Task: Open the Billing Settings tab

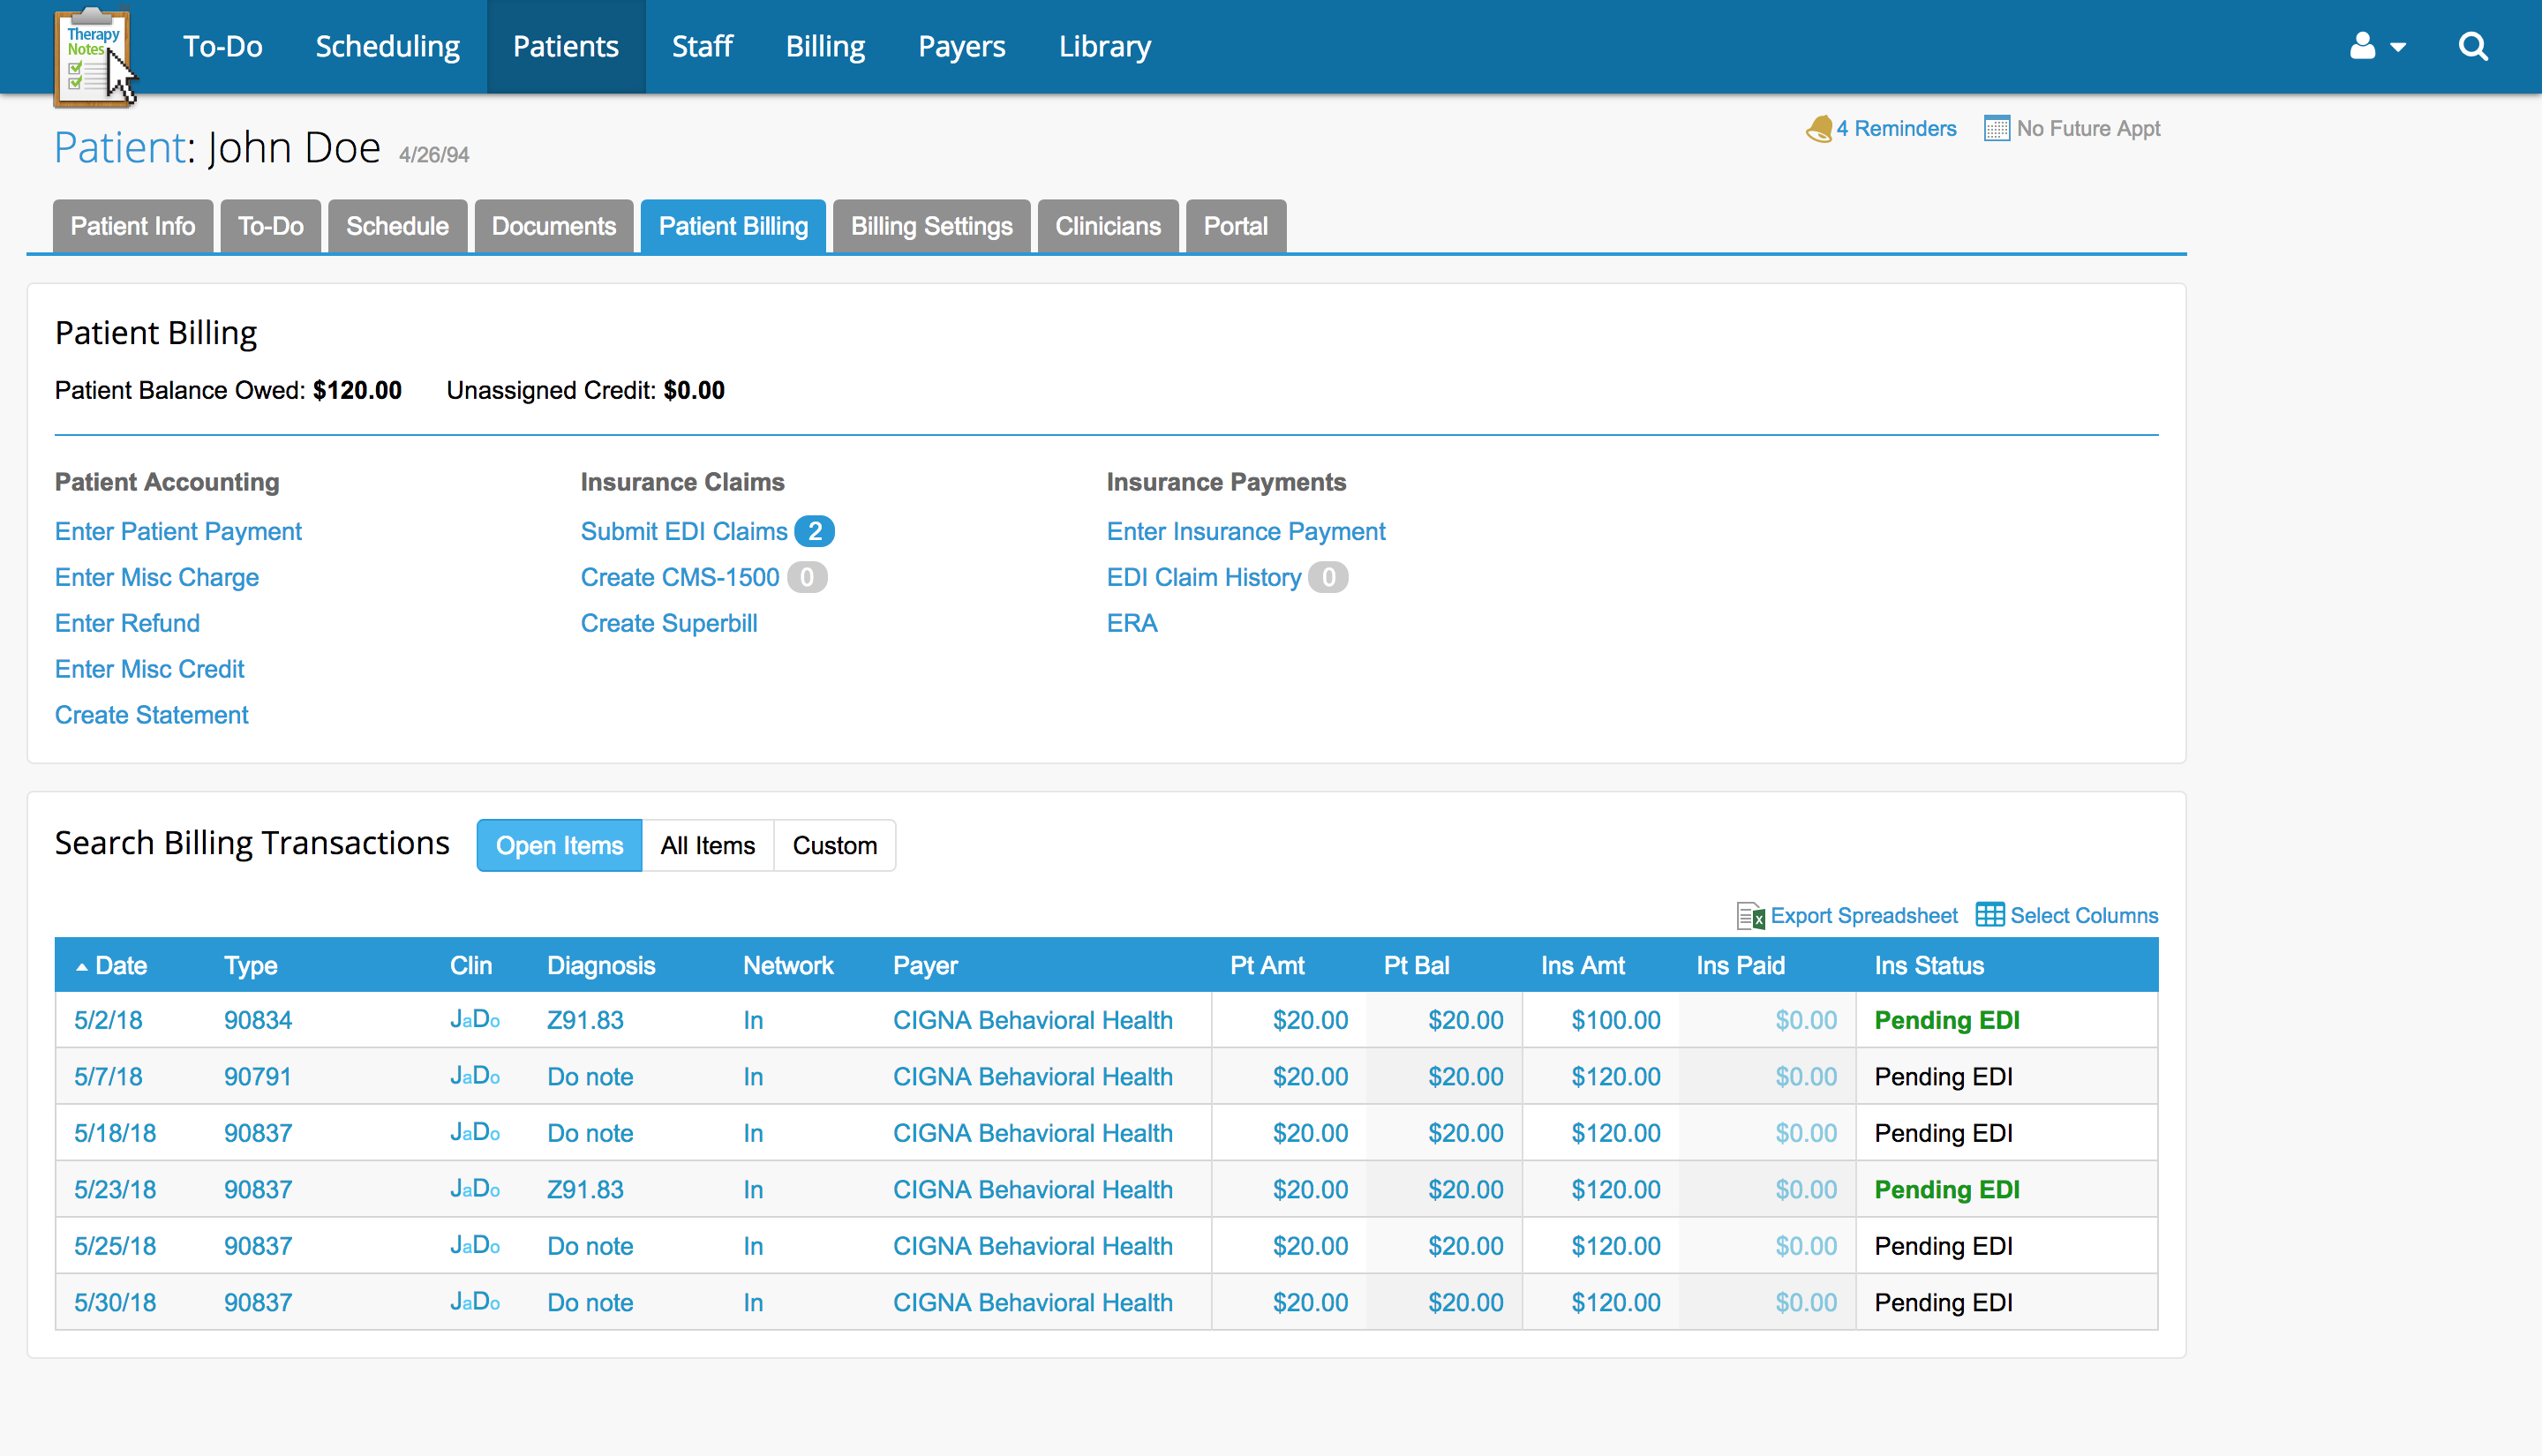Action: [931, 227]
